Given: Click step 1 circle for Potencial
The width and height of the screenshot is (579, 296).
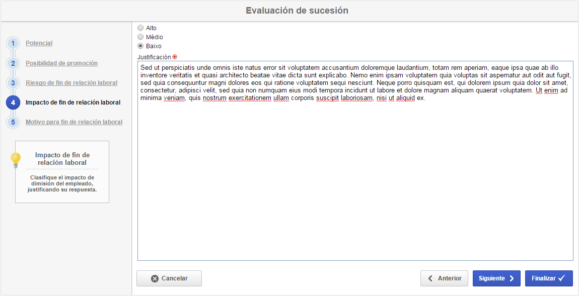Looking at the screenshot, I should coord(13,44).
